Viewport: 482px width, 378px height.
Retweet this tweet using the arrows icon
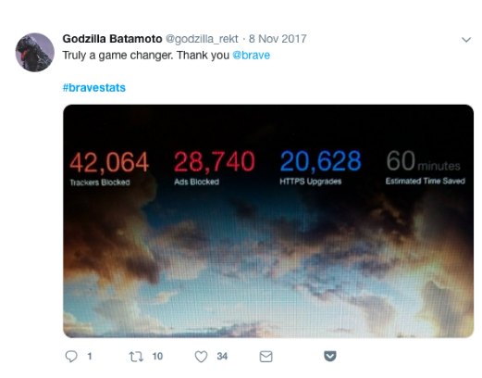(x=136, y=357)
